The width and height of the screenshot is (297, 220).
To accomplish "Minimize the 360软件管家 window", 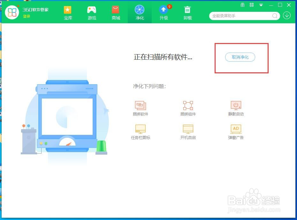I will tap(271, 5).
